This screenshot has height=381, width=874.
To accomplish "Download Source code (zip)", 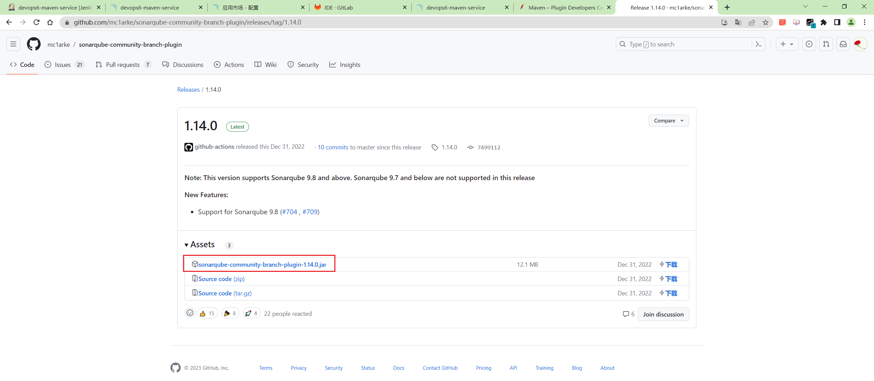I will (x=221, y=279).
